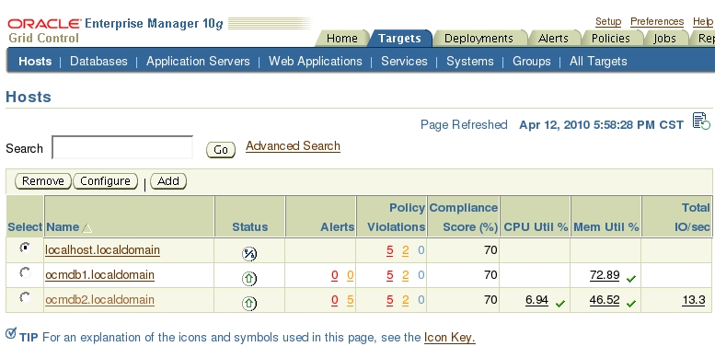
Task: Click the Remove button
Action: pyautogui.click(x=43, y=181)
